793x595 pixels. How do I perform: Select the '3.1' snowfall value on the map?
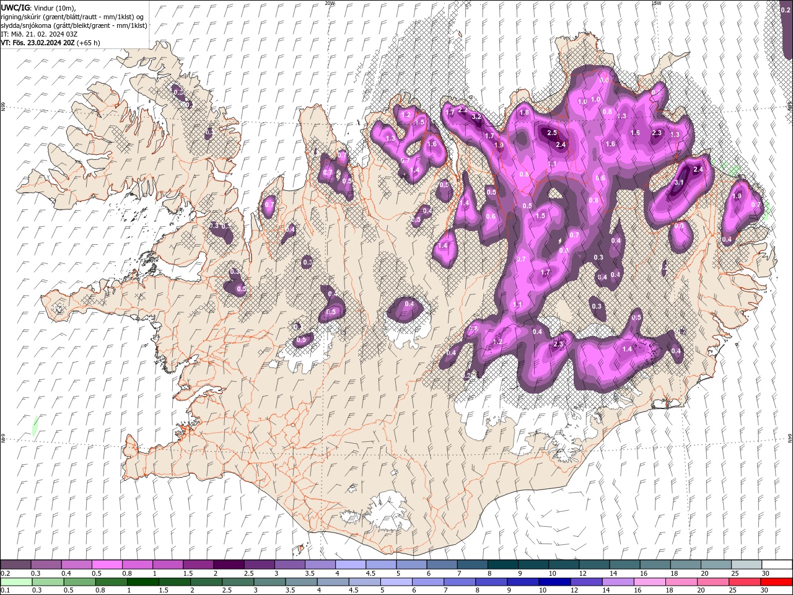point(678,182)
